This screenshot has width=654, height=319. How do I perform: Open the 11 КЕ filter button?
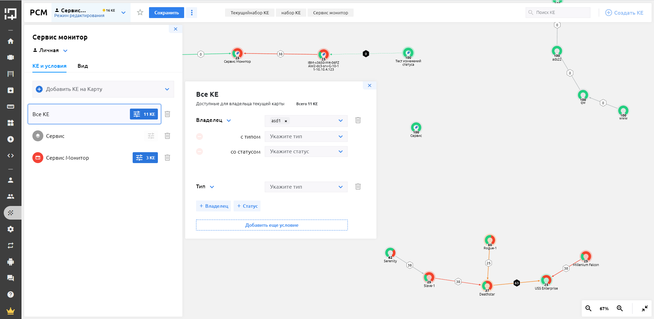coord(144,114)
